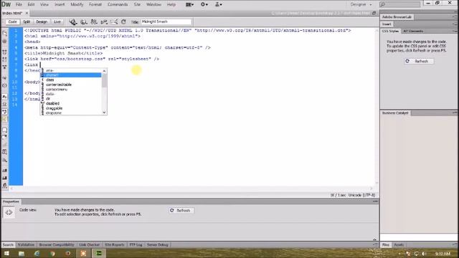
Task: Open the Commands menu
Action: [x=118, y=4]
